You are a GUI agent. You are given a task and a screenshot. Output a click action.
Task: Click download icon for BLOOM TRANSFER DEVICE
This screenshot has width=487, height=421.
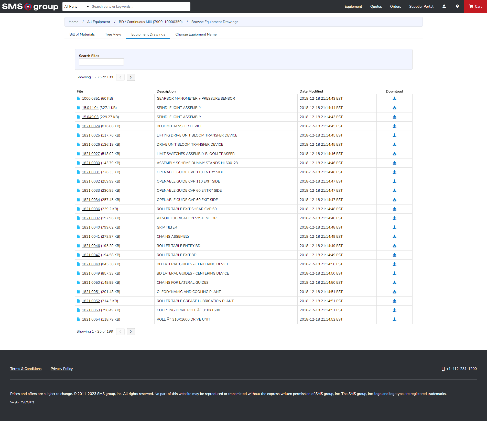(x=394, y=126)
